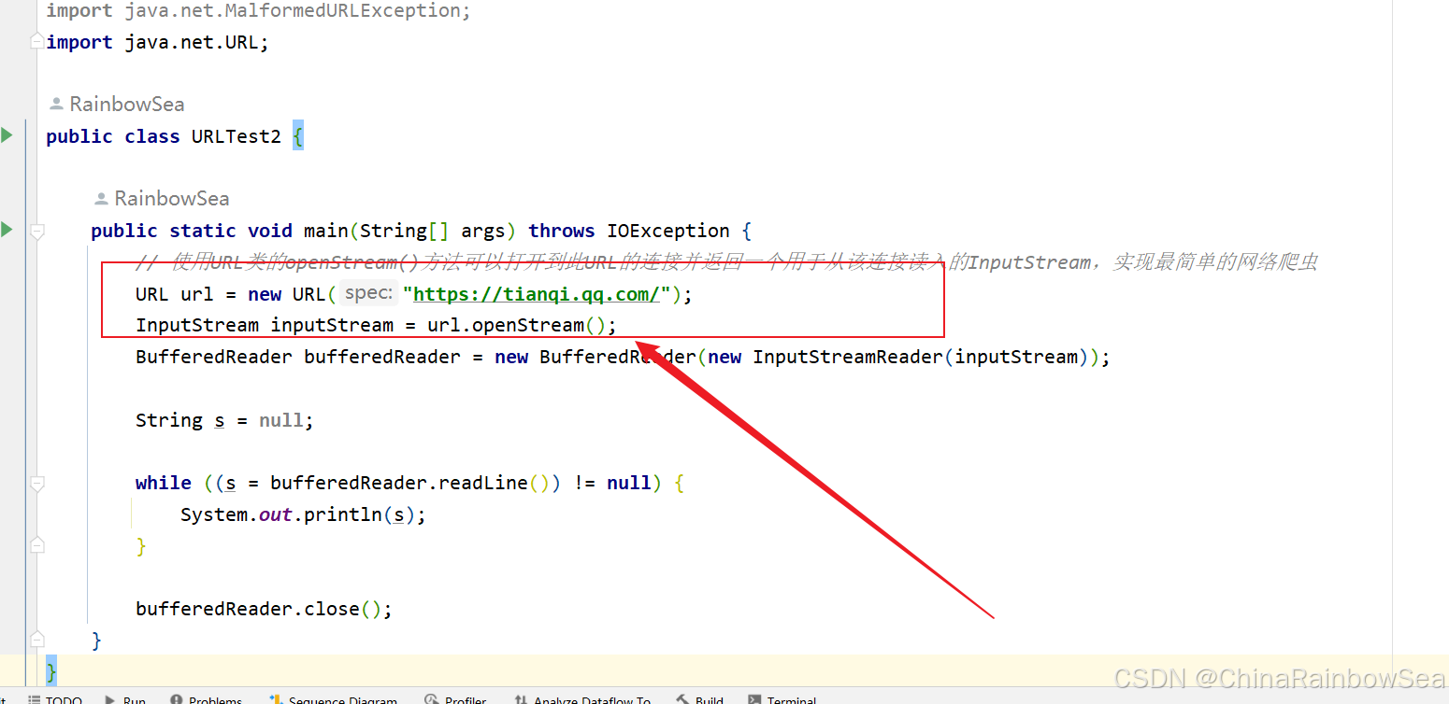Click the fold end marker at the while loop closing brace

[x=36, y=545]
